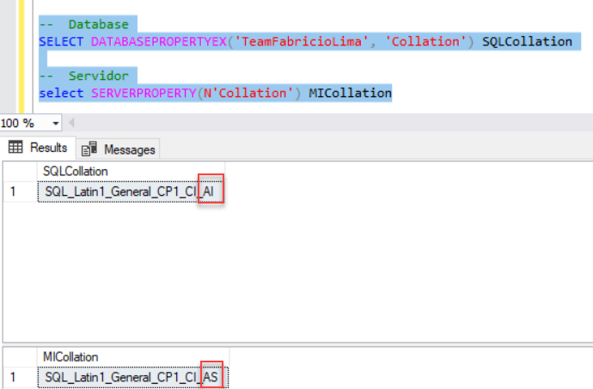The height and width of the screenshot is (389, 593).
Task: Click the Messages tab page icon
Action: [89, 149]
